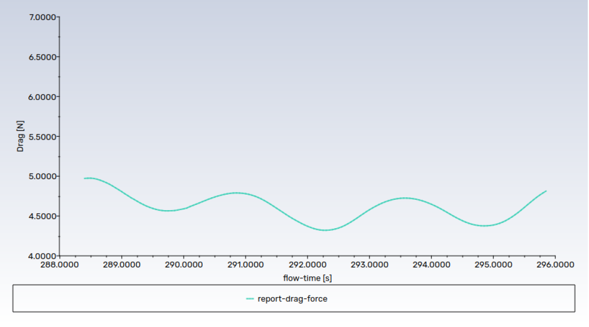
Task: Select the 6.0000 y-axis tick label
Action: 42,97
